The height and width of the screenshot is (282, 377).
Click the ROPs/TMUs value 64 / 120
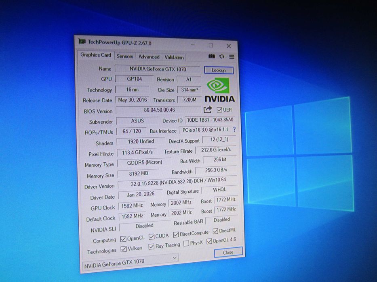coord(131,131)
